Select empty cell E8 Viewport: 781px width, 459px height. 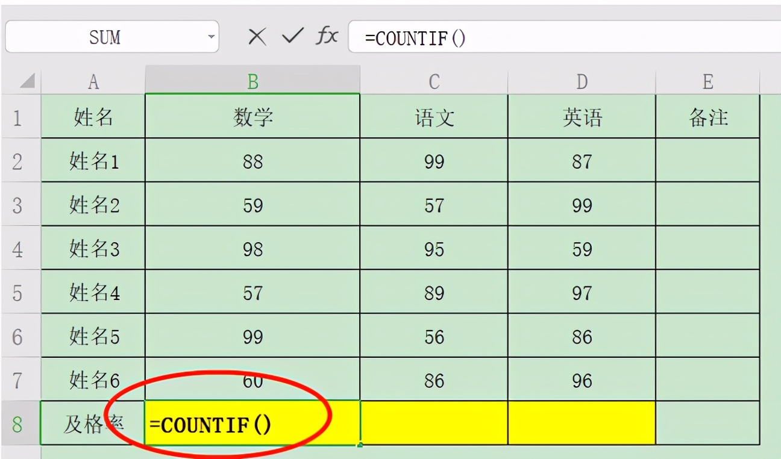coord(707,423)
